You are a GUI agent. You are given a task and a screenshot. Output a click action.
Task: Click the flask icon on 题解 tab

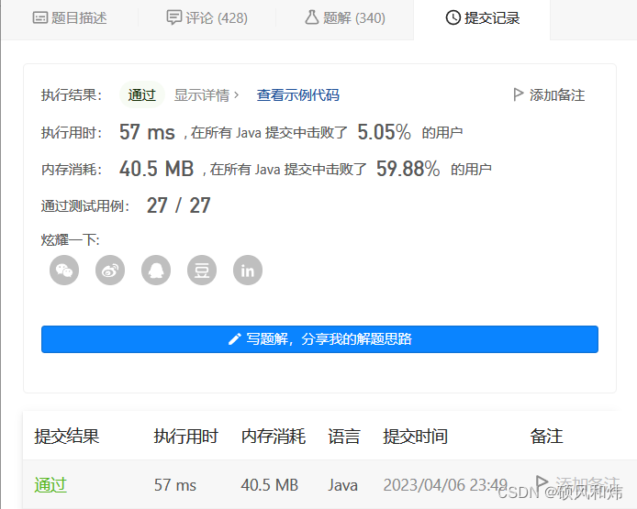(x=311, y=17)
